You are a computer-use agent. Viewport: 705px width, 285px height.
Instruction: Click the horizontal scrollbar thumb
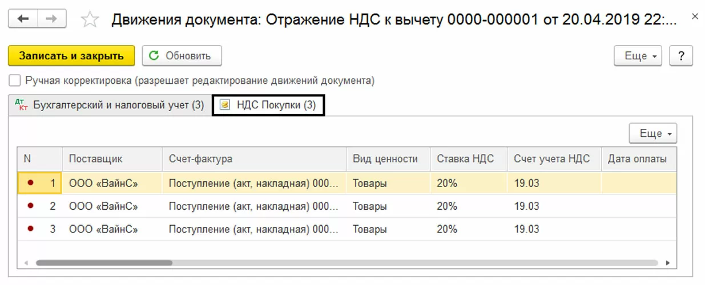(103, 263)
